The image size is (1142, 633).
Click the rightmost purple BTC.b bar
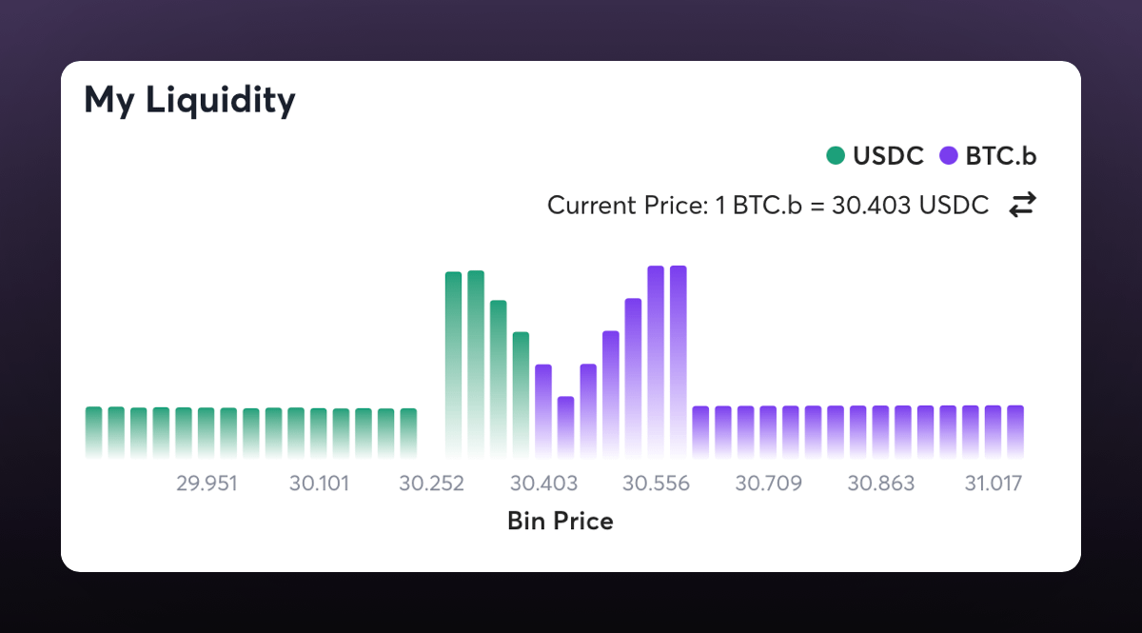[1015, 431]
